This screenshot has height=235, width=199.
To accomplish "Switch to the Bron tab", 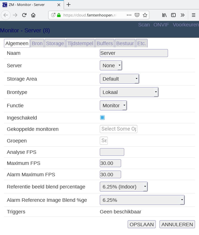I will tap(37, 43).
